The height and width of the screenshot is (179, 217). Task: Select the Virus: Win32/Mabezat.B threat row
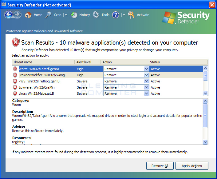pyautogui.click(x=108, y=93)
